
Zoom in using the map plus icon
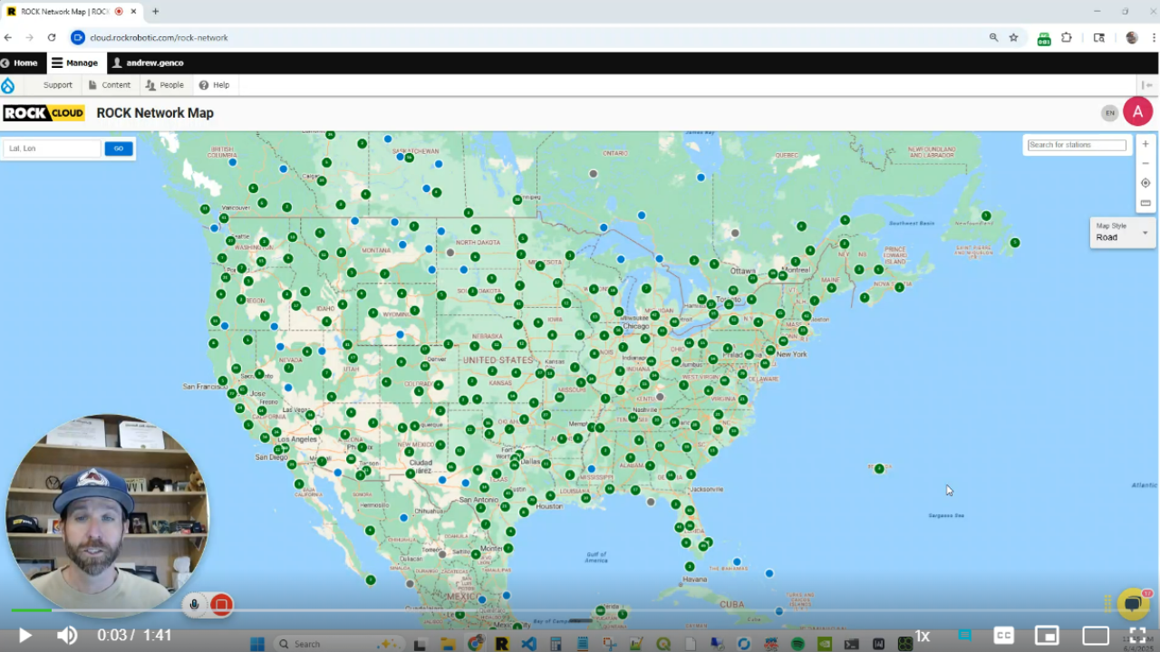[1145, 143]
